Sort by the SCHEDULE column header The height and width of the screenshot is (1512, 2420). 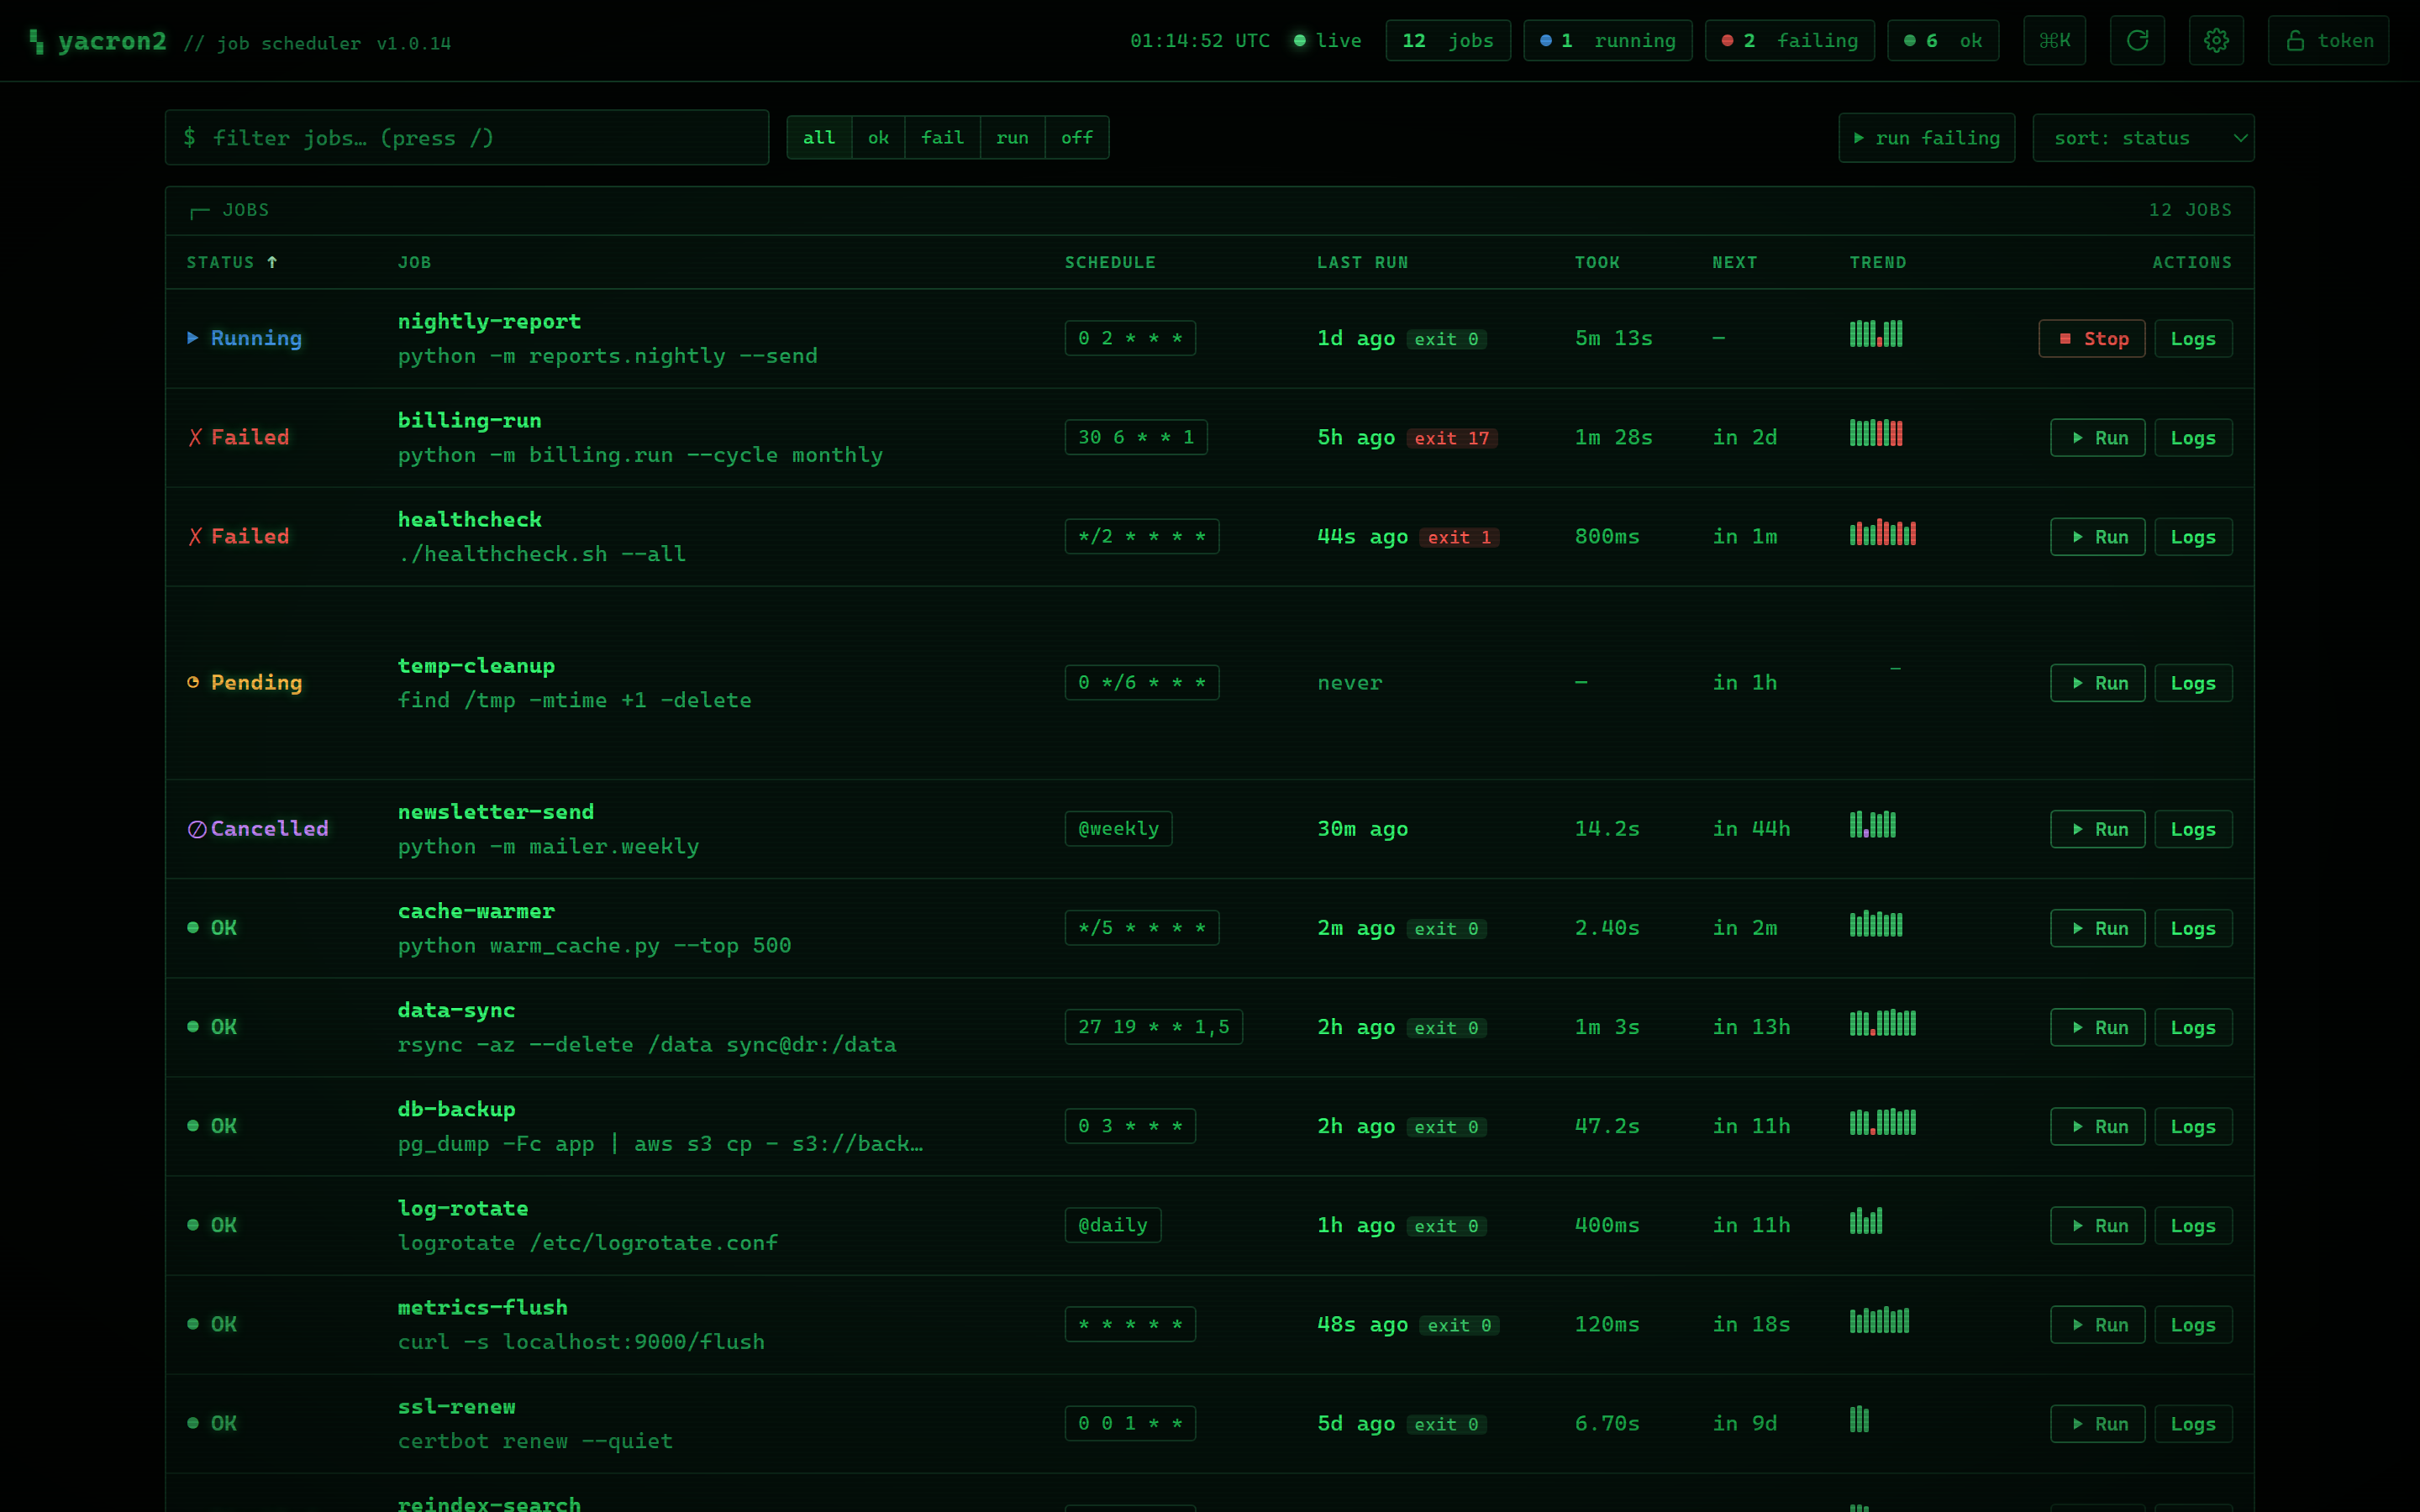pyautogui.click(x=1110, y=262)
